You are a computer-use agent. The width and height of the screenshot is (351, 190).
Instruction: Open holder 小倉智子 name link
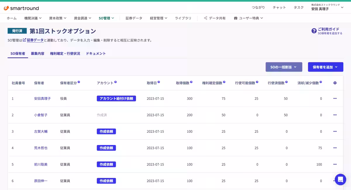click(x=41, y=115)
